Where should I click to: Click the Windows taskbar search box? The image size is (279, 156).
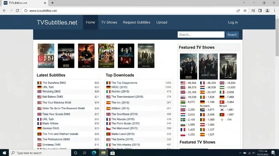(x=40, y=153)
